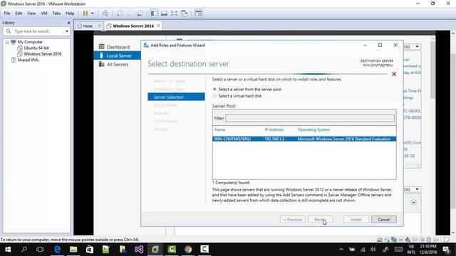Viewport: 456px width, 256px height.
Task: Collapse the My Computer tree node
Action: 7,42
